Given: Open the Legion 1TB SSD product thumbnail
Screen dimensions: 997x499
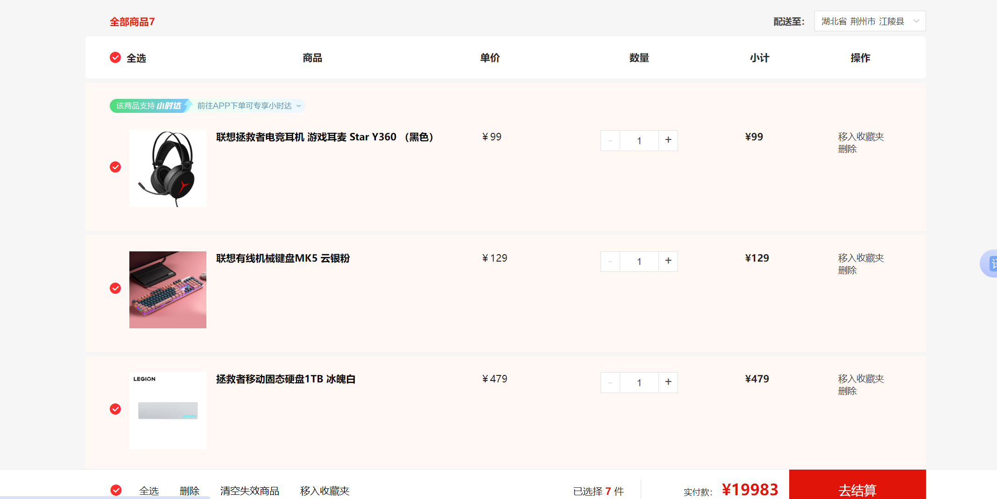Looking at the screenshot, I should point(168,410).
